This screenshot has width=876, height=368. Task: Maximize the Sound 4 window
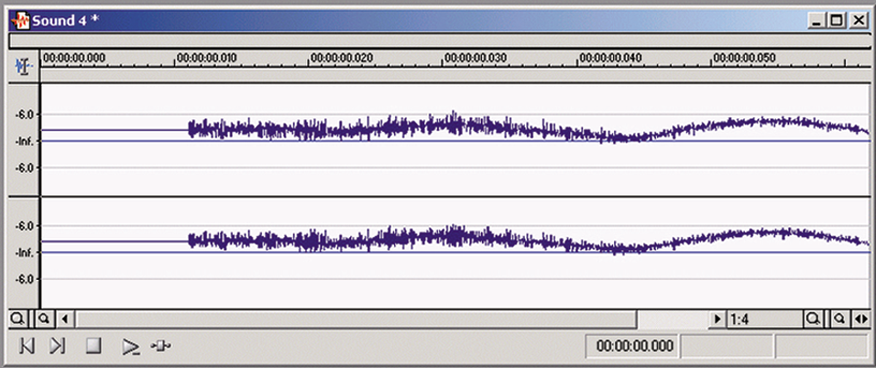tap(837, 20)
